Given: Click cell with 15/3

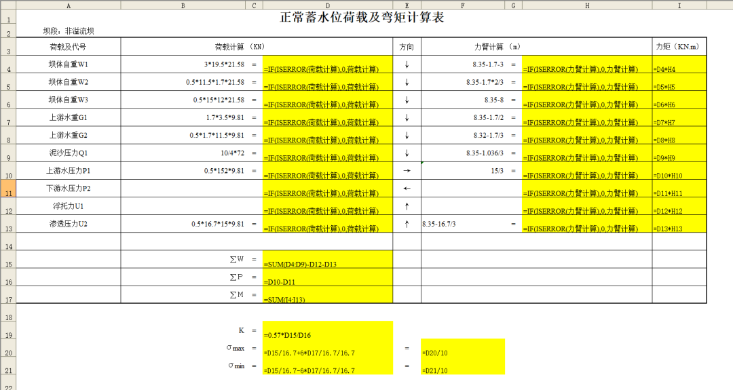Looking at the screenshot, I should [463, 170].
